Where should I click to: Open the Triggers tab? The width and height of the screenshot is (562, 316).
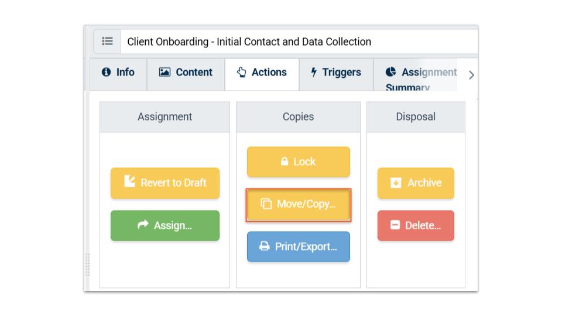pyautogui.click(x=336, y=73)
